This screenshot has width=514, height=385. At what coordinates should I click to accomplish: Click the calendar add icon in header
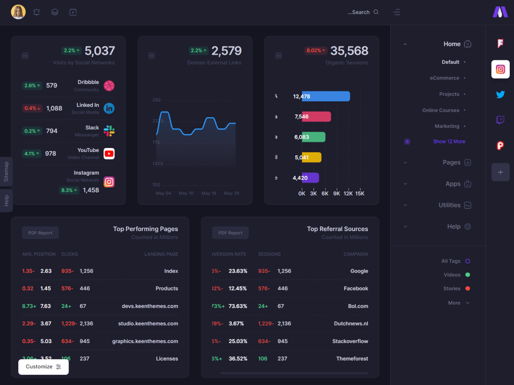(x=73, y=12)
